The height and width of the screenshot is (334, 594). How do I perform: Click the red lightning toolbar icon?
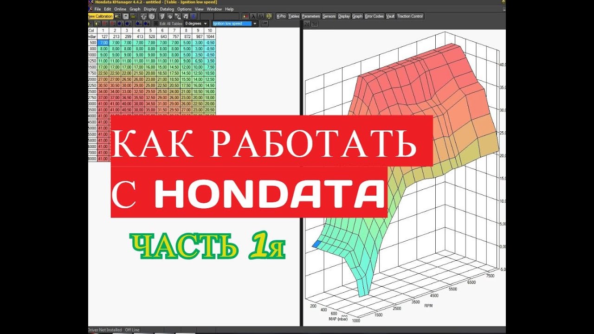pyautogui.click(x=245, y=16)
